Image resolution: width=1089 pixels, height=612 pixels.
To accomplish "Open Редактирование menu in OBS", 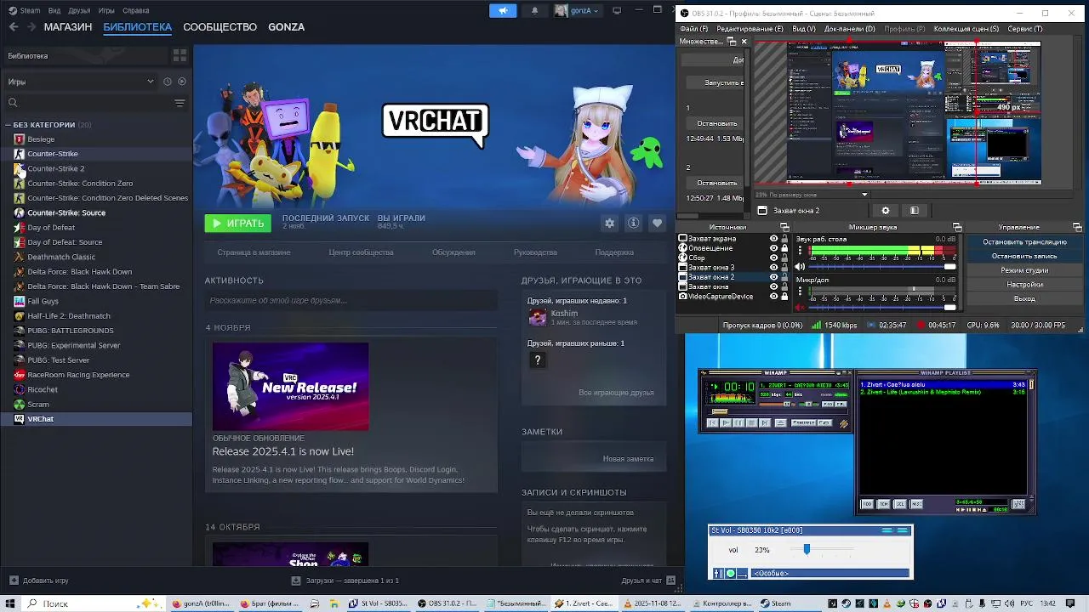I will pos(750,29).
